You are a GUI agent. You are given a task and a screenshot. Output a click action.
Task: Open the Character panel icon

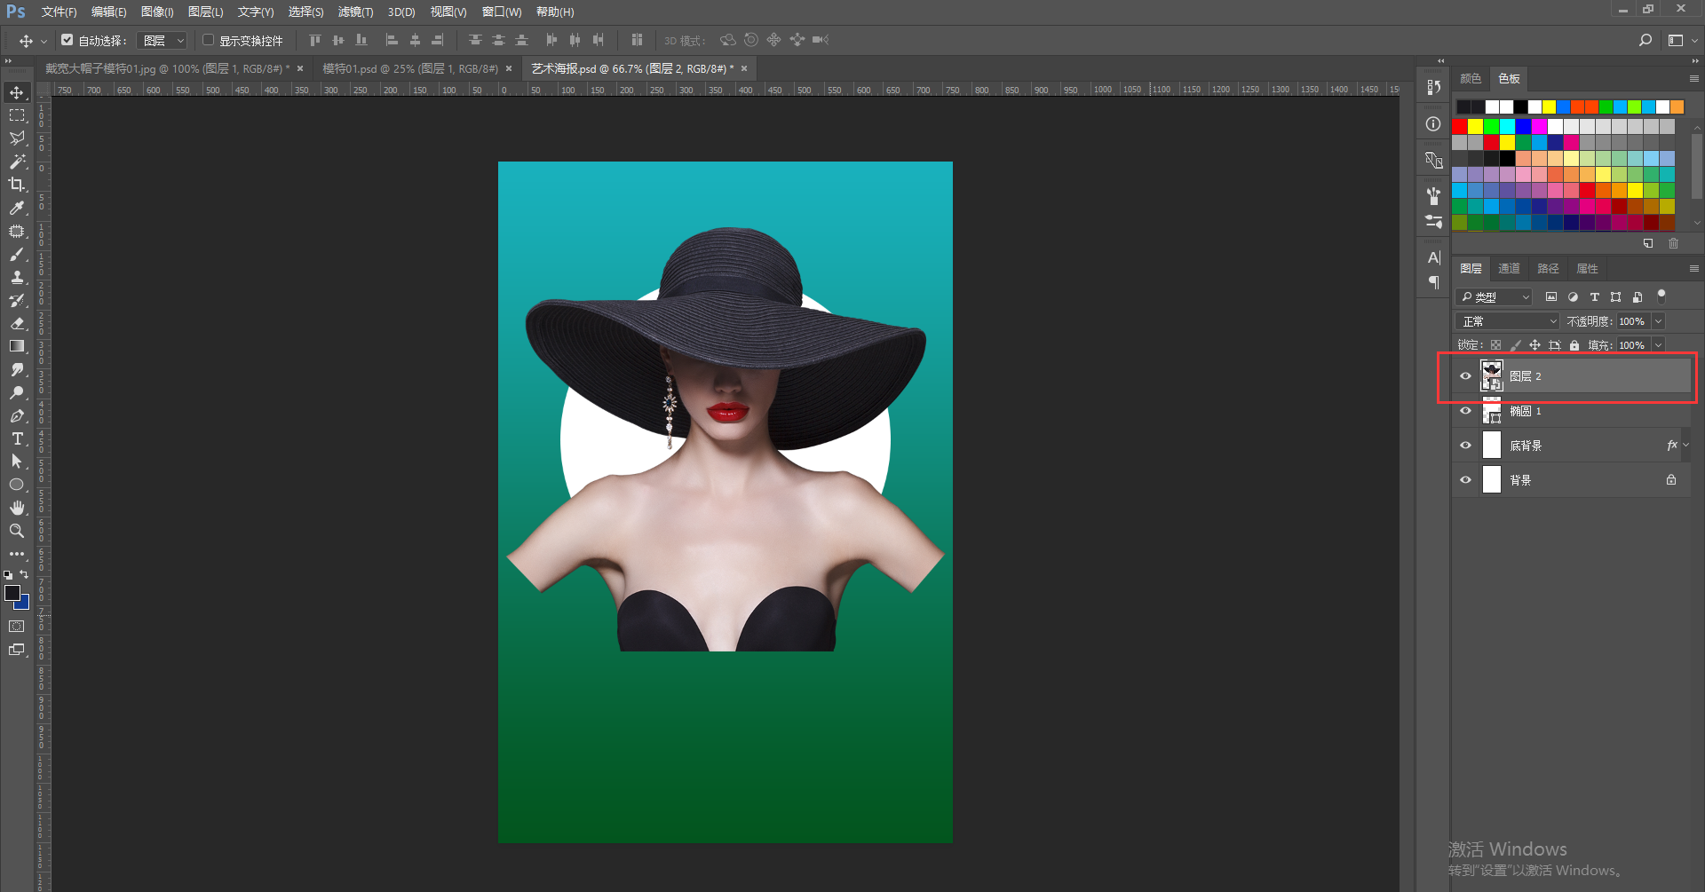pos(1433,257)
